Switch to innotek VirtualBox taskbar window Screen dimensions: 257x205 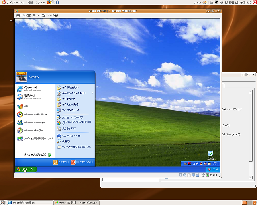pos(27,202)
